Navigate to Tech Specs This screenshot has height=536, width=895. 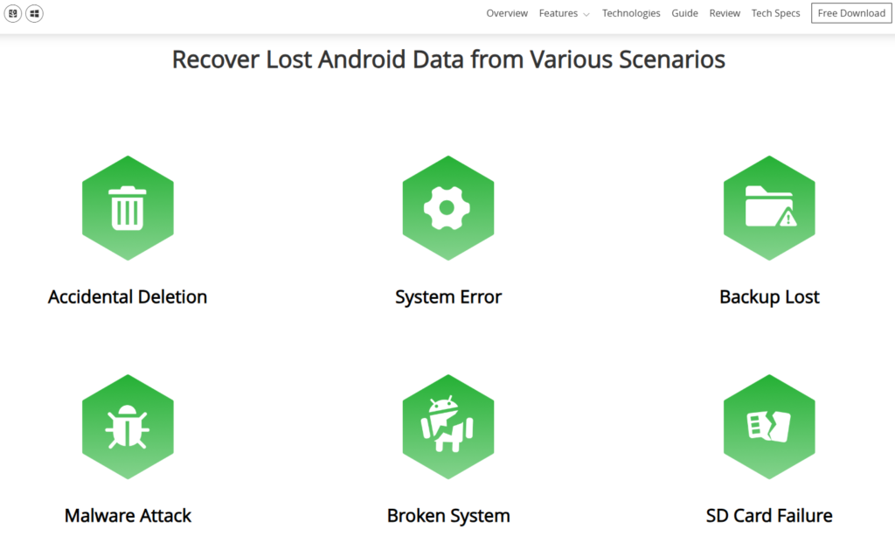click(x=775, y=13)
